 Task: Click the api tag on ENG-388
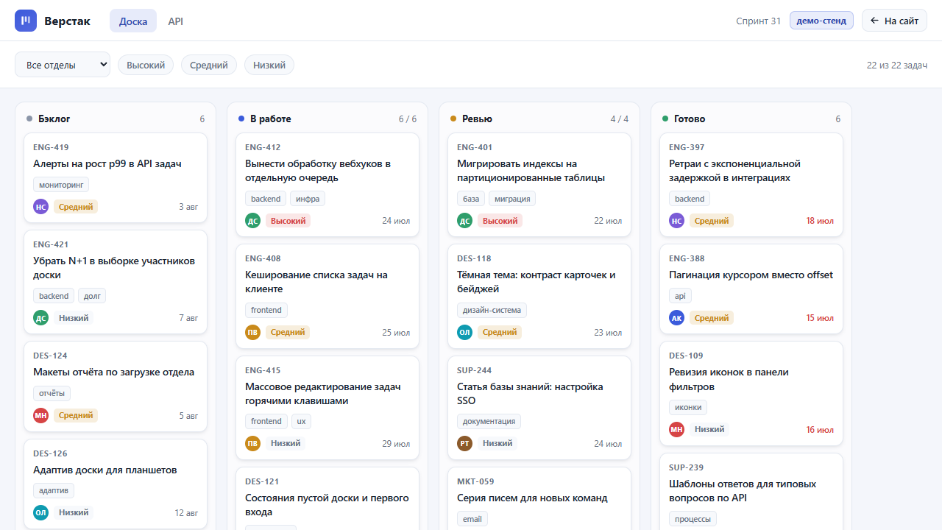point(680,296)
